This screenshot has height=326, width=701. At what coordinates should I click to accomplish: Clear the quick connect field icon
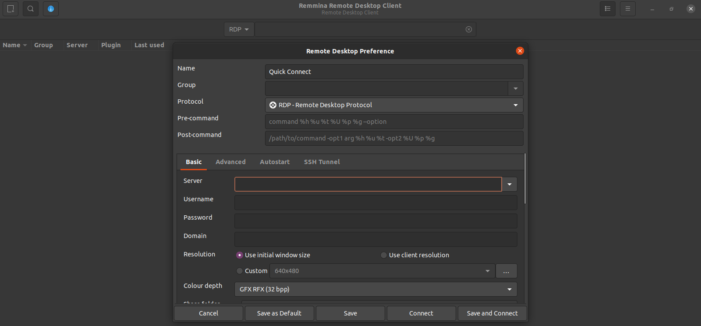(x=469, y=29)
